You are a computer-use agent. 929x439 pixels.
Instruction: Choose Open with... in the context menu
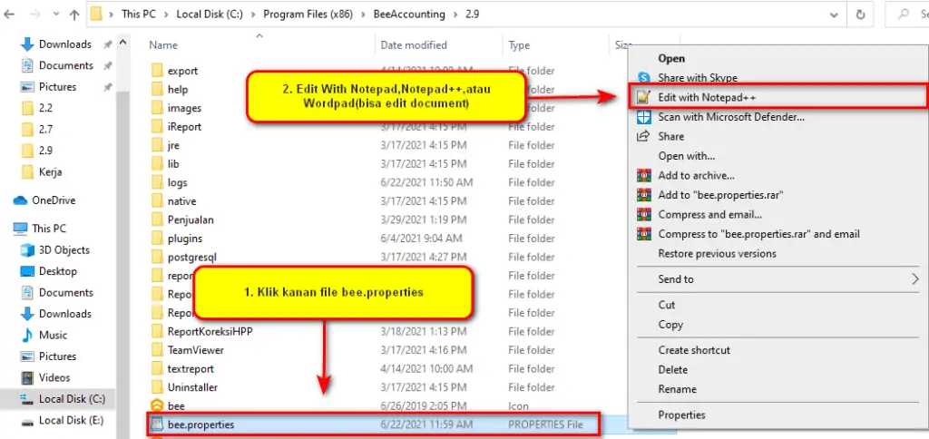686,156
